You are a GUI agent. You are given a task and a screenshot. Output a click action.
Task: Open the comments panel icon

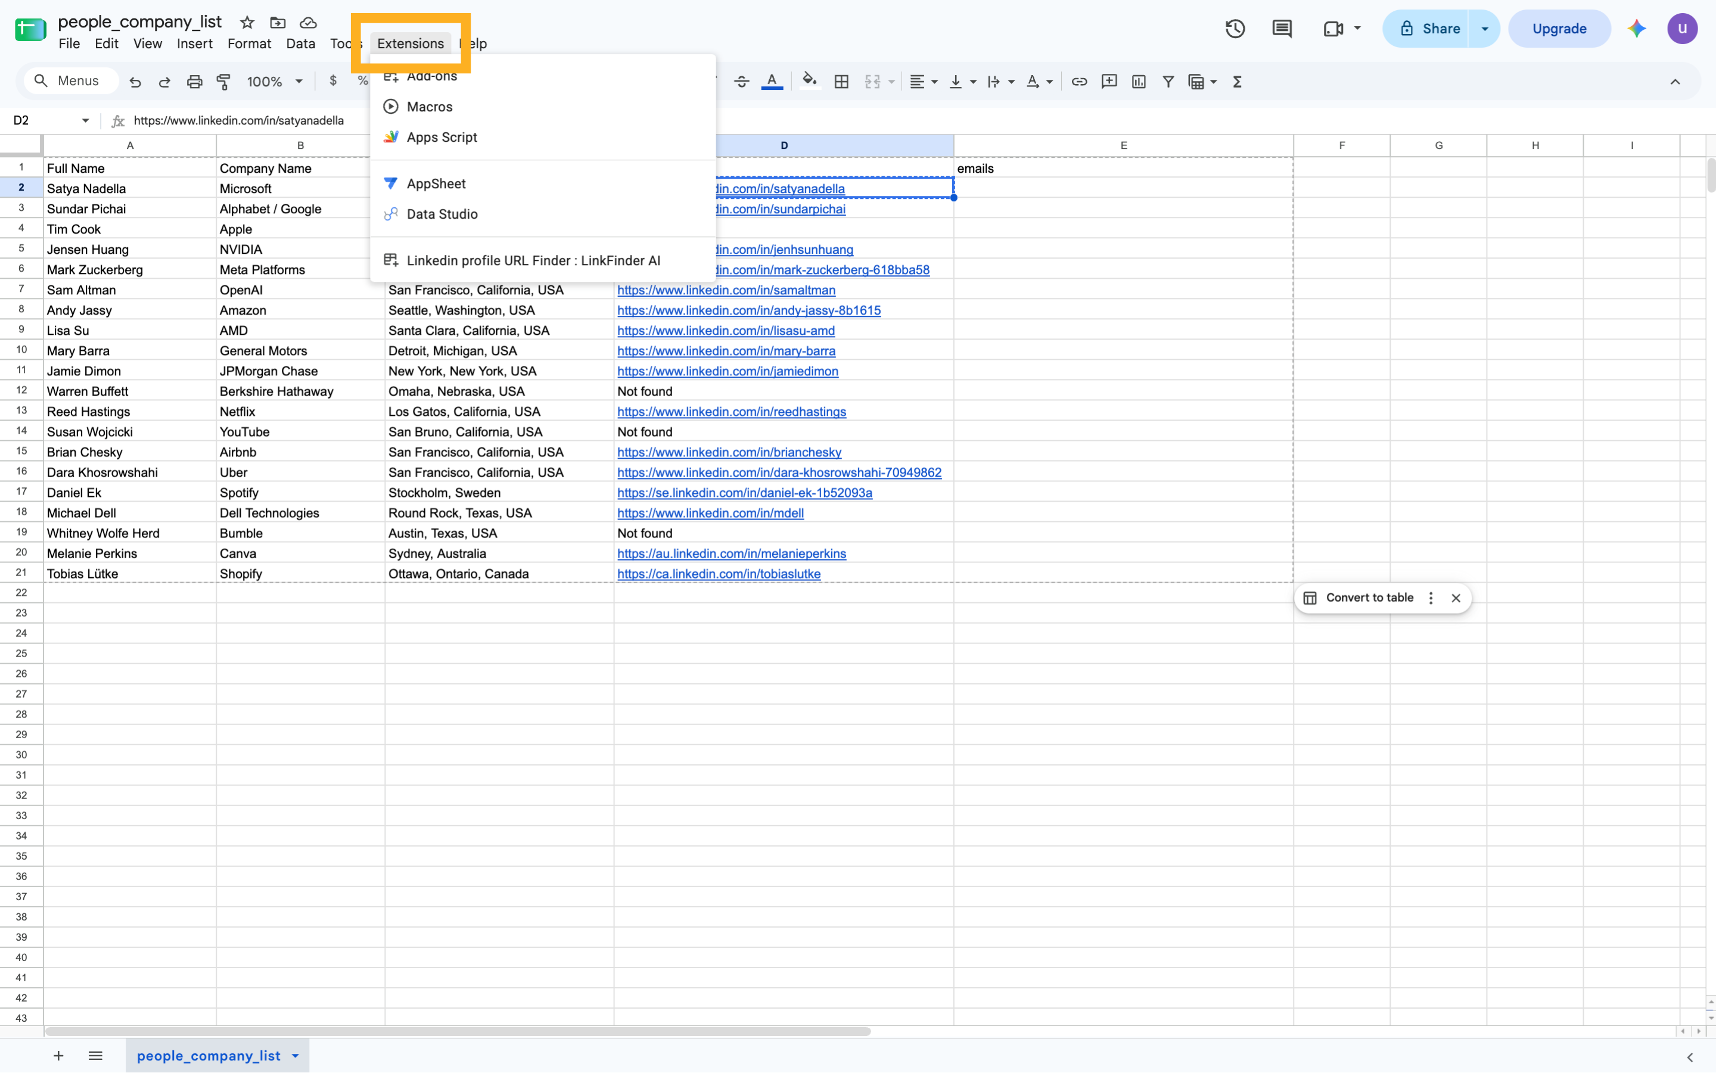(x=1282, y=29)
